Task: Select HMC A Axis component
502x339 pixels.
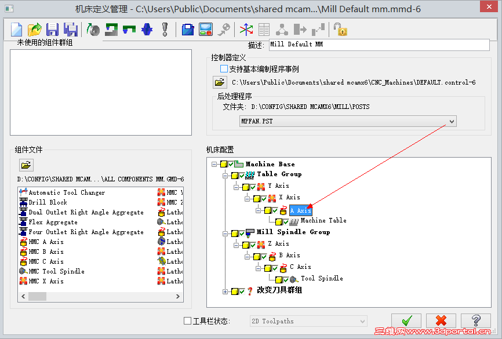Action: click(x=46, y=242)
